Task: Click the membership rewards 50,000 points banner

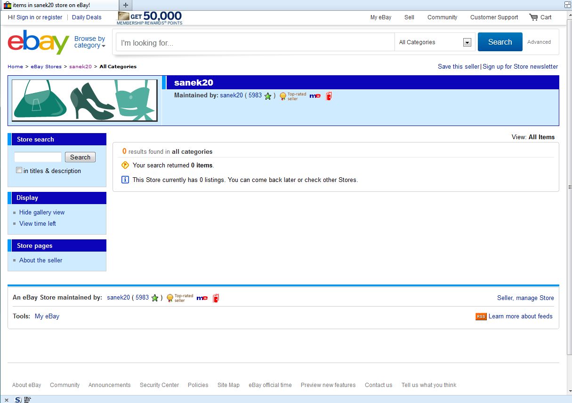Action: click(149, 18)
